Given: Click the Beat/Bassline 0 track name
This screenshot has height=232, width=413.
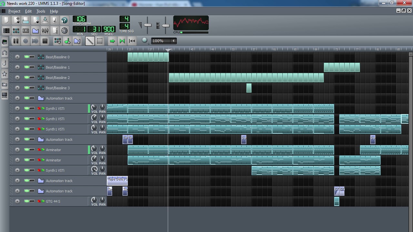Looking at the screenshot, I should coord(57,57).
